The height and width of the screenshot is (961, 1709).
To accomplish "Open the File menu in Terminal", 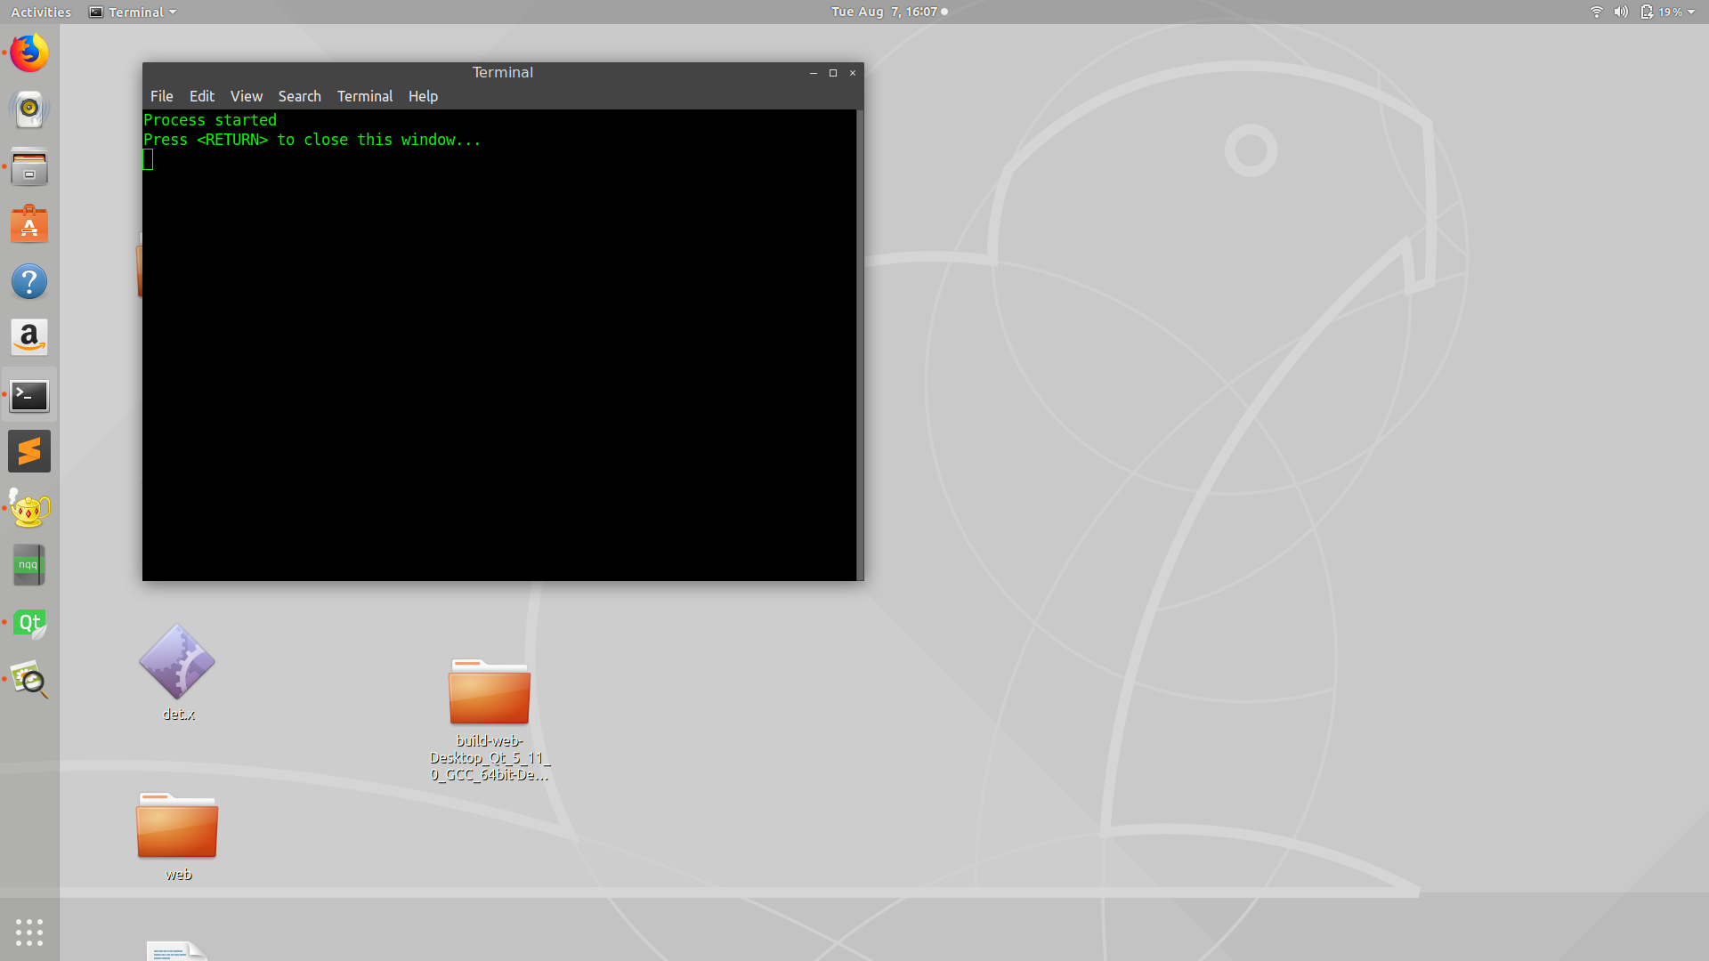I will pos(162,96).
